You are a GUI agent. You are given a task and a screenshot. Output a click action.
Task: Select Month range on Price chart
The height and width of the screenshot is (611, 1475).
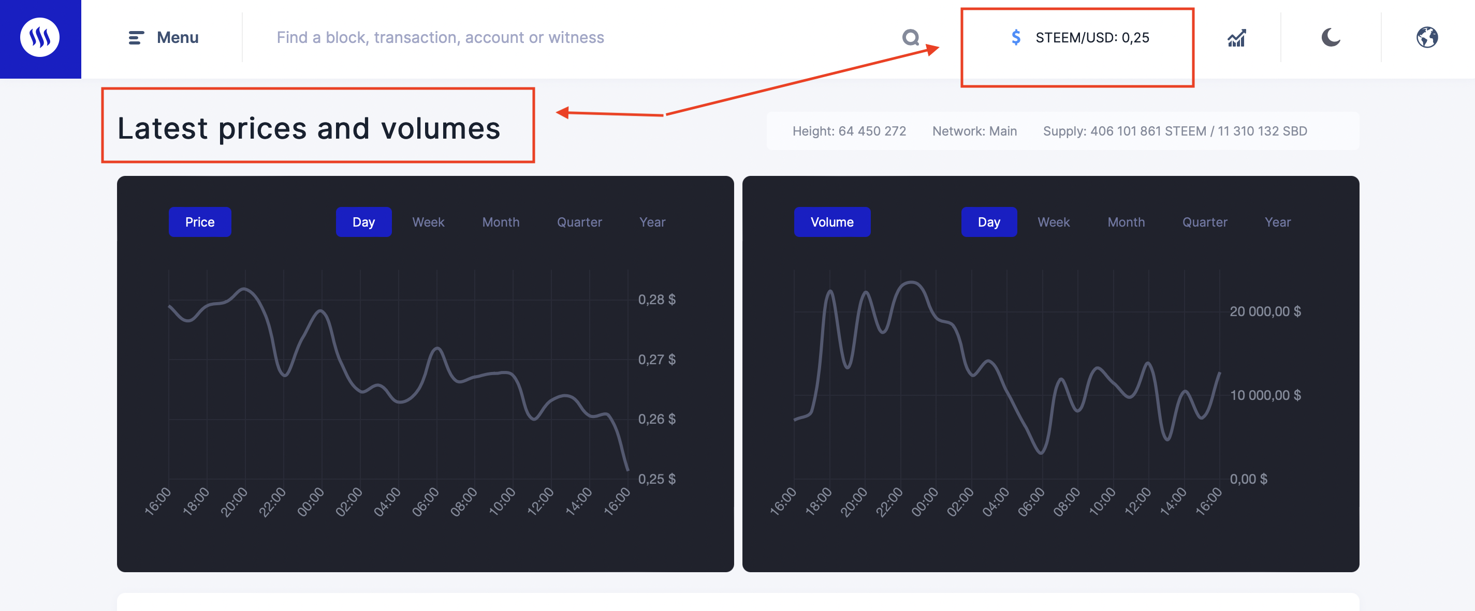click(501, 222)
